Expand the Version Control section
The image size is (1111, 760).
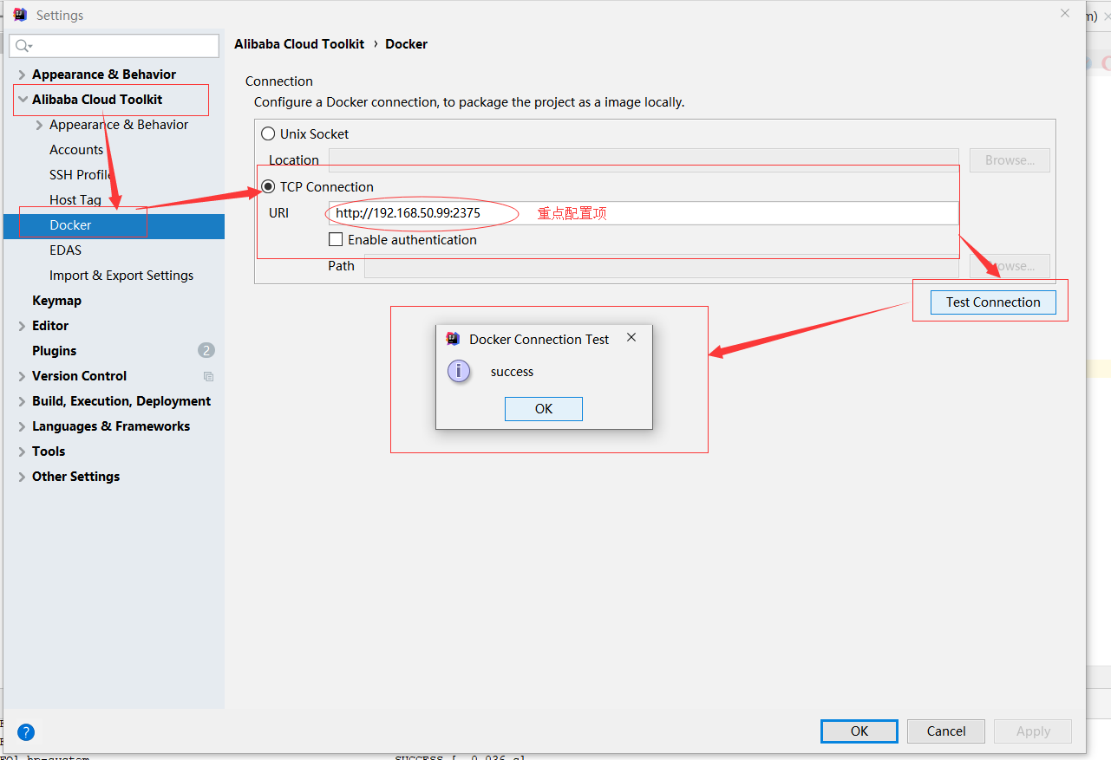pyautogui.click(x=23, y=377)
